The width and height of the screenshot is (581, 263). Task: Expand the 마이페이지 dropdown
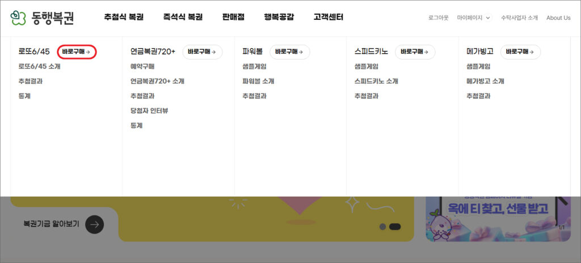pos(473,18)
